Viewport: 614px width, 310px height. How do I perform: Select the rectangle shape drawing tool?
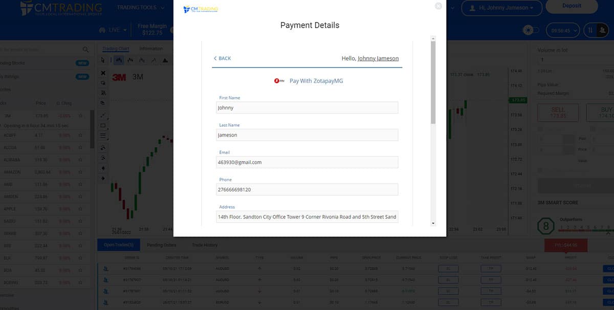point(103,125)
